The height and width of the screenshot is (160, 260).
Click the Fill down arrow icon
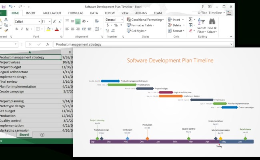[x=190, y=25]
